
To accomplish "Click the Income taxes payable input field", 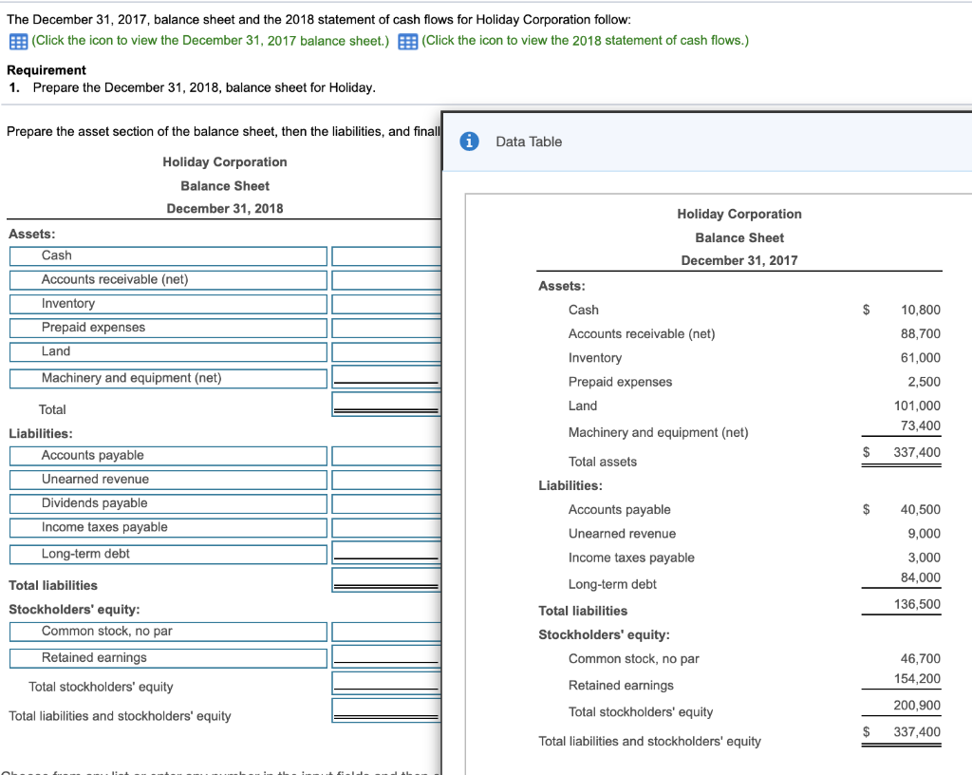I will click(x=386, y=527).
